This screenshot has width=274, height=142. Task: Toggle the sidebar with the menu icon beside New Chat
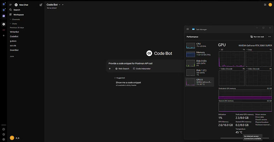pos(11,5)
